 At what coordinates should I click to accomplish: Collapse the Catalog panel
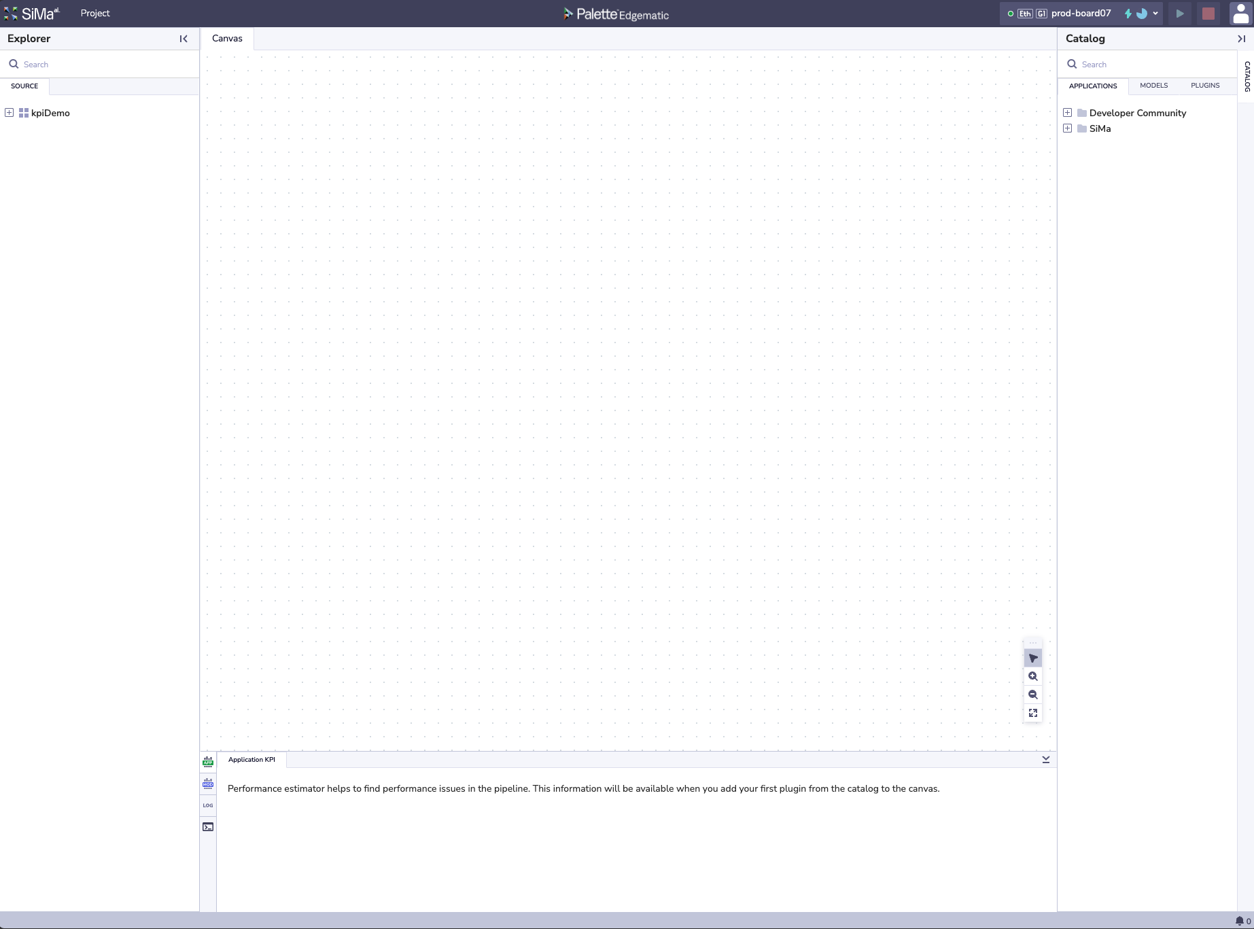tap(1241, 39)
